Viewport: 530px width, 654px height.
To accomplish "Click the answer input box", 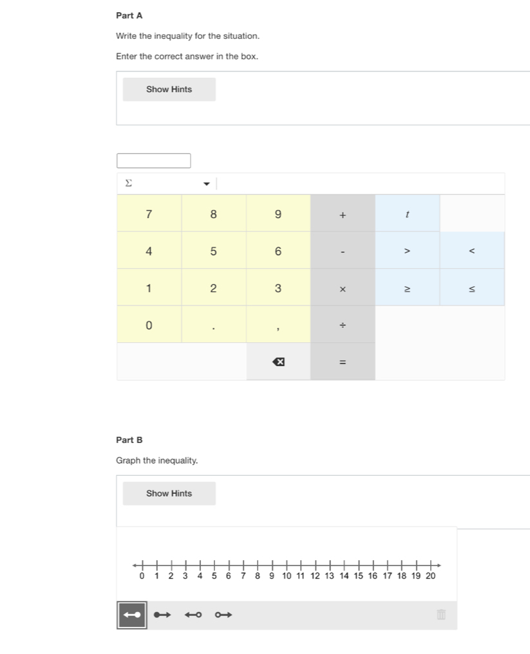I will point(153,161).
